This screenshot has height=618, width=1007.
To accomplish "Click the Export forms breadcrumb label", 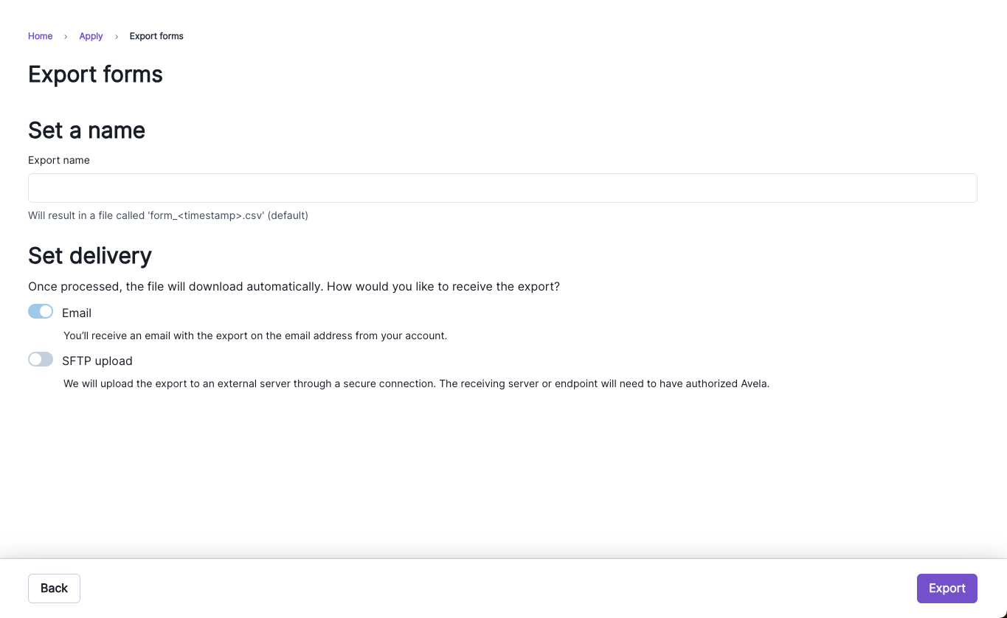I will (x=156, y=35).
